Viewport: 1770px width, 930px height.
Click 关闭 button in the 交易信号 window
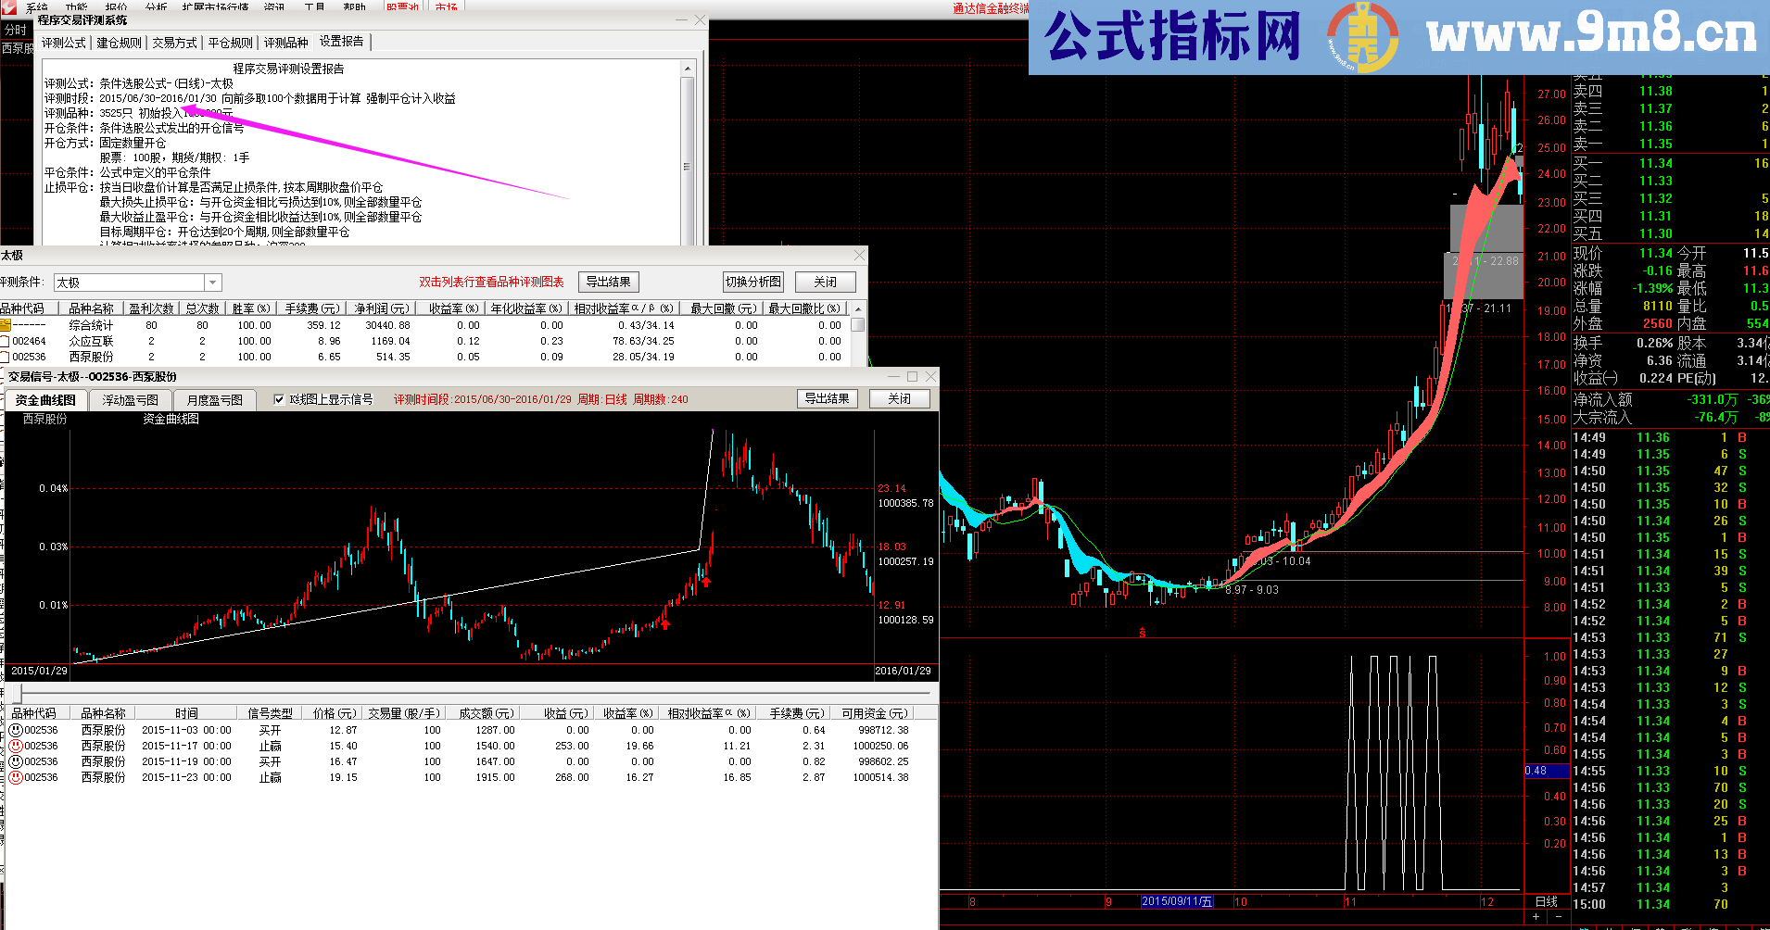coord(898,398)
